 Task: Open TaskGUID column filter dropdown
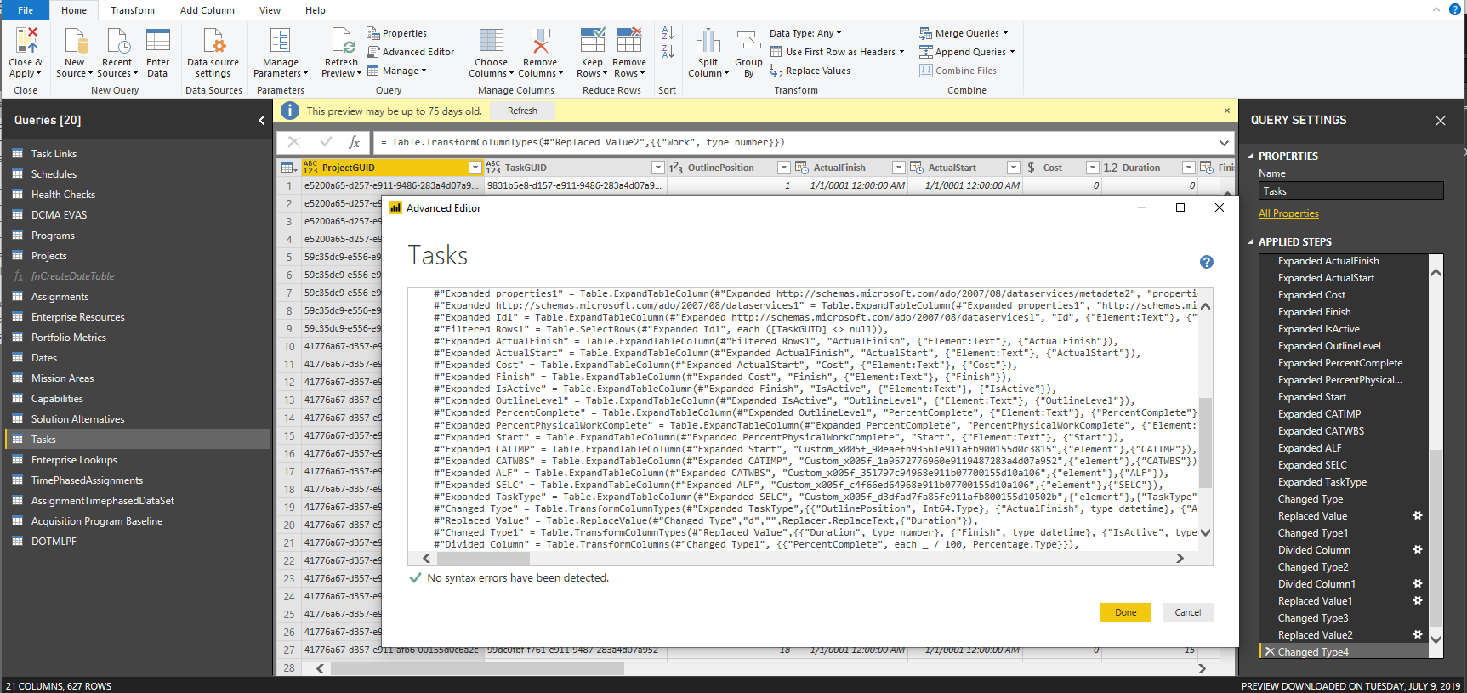pos(657,168)
